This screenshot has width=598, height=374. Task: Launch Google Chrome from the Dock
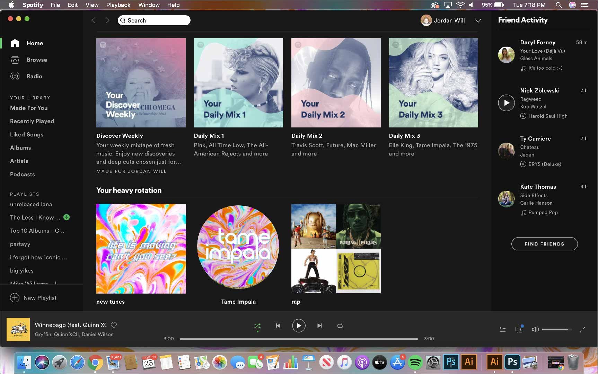coord(95,363)
